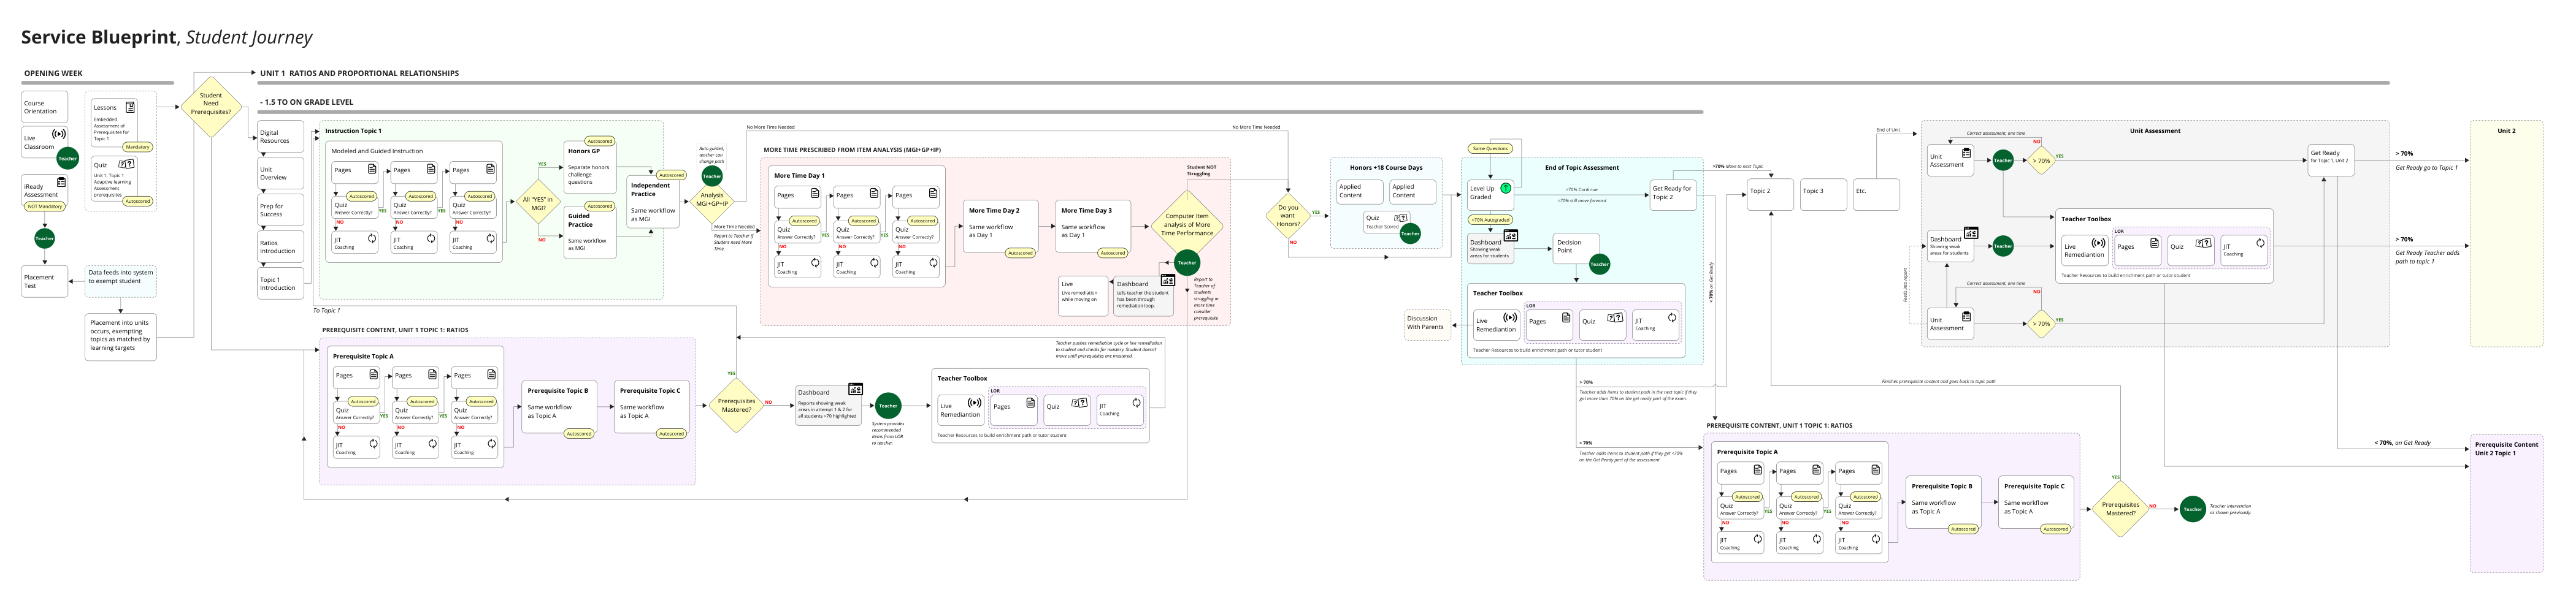The image size is (2576, 606).
Task: Select the Teacher circle above Placement Test
Action: click(44, 238)
